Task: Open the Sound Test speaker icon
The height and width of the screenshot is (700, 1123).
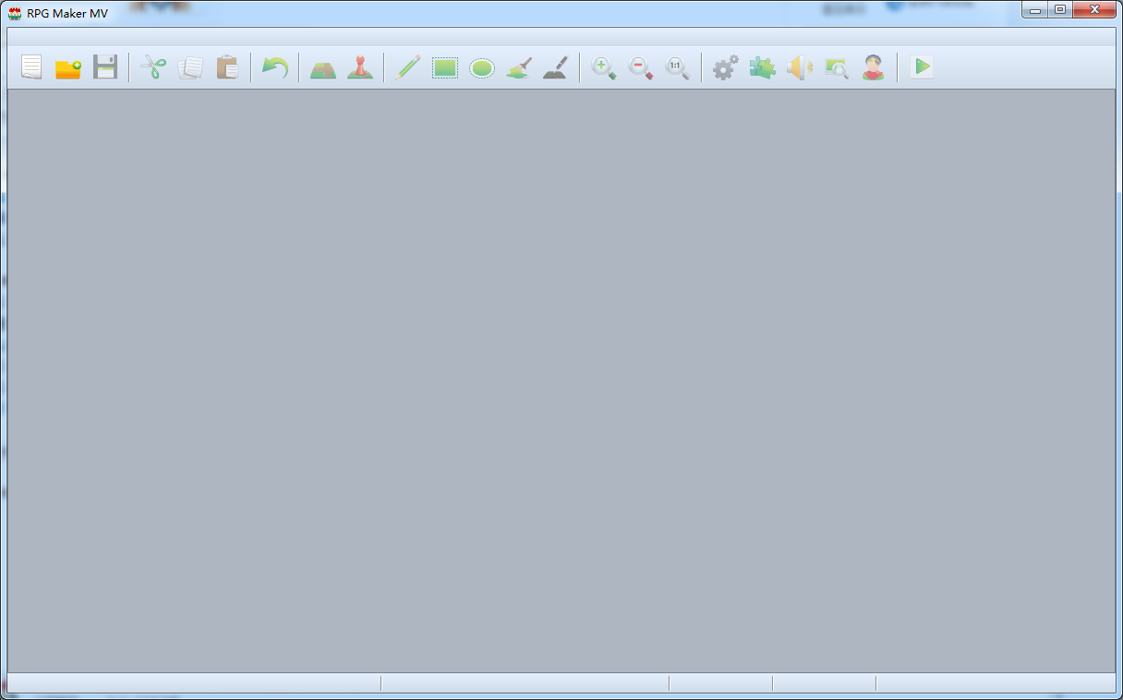Action: click(x=800, y=67)
